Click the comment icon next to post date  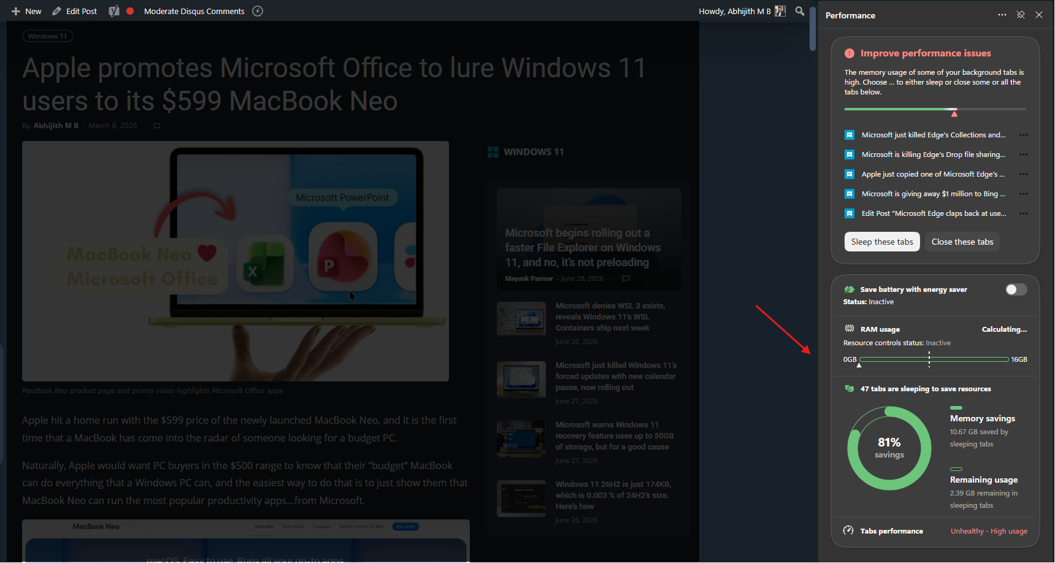pyautogui.click(x=157, y=126)
